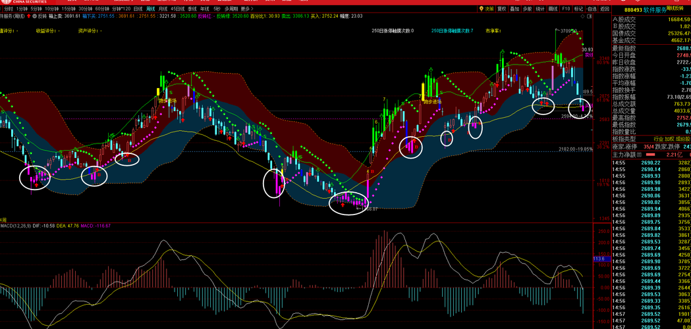
Task: Click the 画线 drawing tool button
Action: tap(553, 9)
